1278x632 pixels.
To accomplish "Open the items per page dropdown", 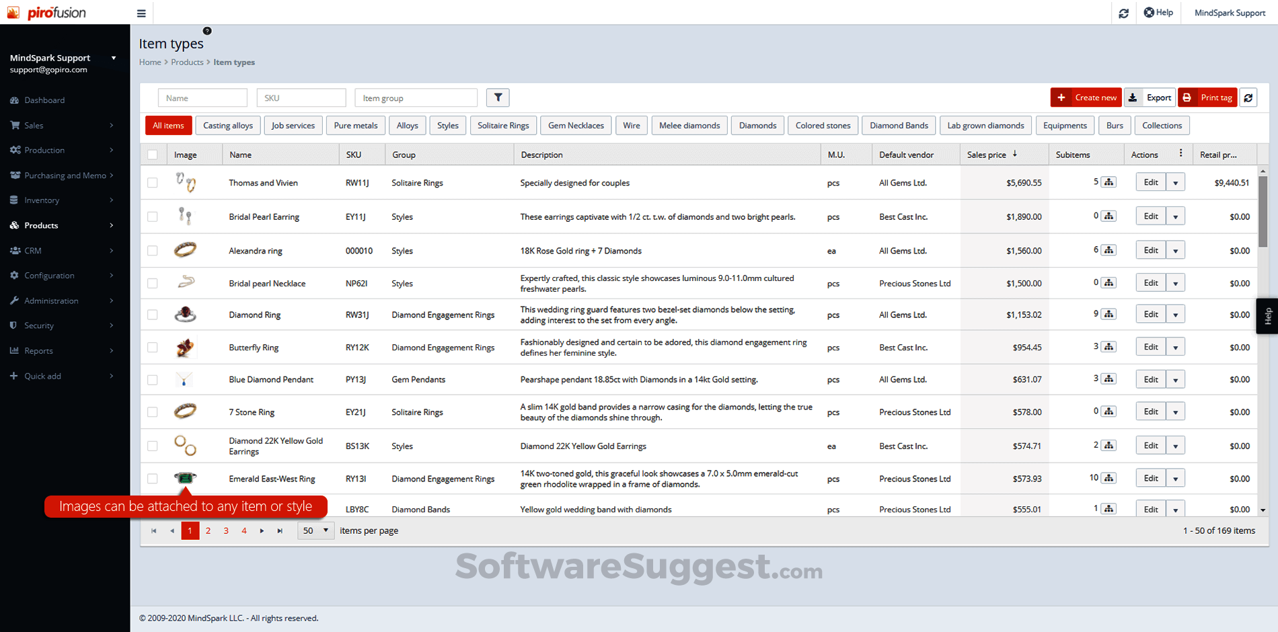I will (315, 530).
